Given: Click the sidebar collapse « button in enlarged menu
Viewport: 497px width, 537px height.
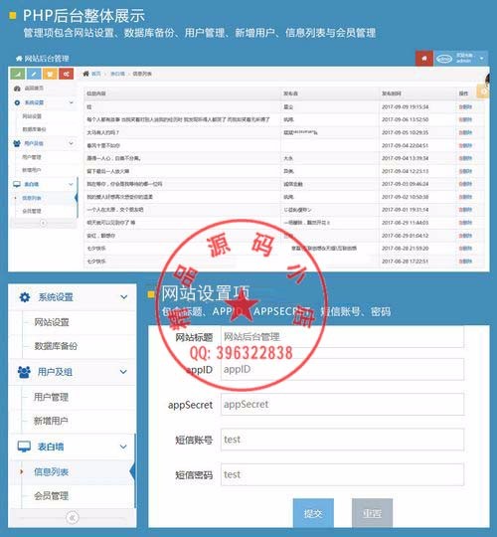Looking at the screenshot, I should tap(73, 517).
